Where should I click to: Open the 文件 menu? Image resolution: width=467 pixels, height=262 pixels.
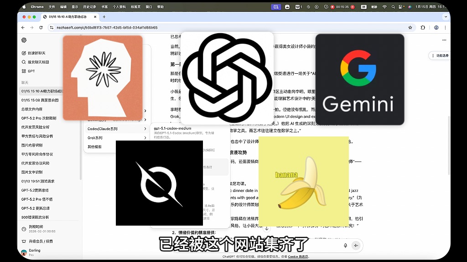pyautogui.click(x=52, y=7)
